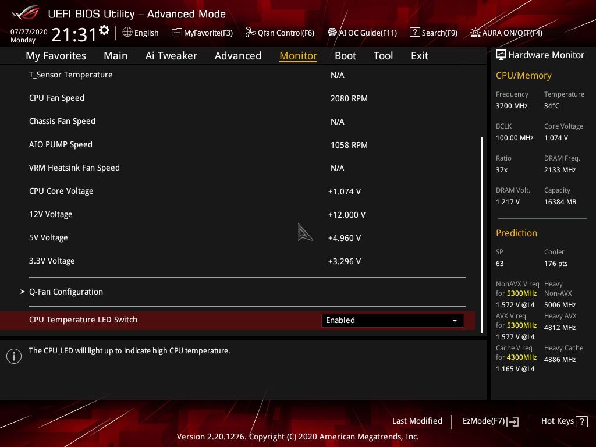Click Last Modified
The width and height of the screenshot is (596, 447).
[417, 421]
